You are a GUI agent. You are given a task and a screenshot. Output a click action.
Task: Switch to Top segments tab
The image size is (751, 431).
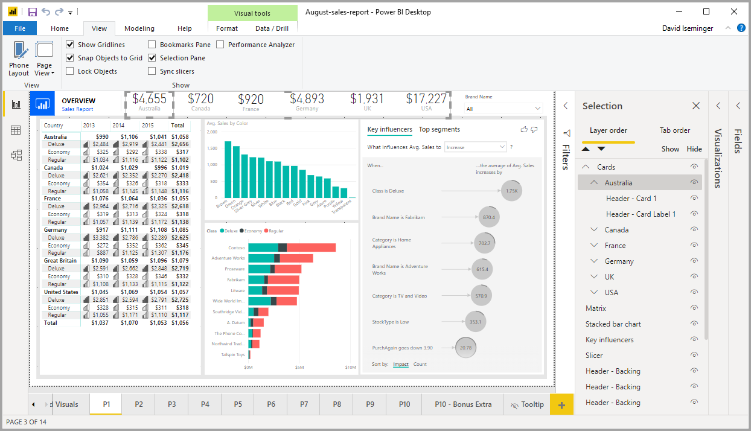pos(439,129)
